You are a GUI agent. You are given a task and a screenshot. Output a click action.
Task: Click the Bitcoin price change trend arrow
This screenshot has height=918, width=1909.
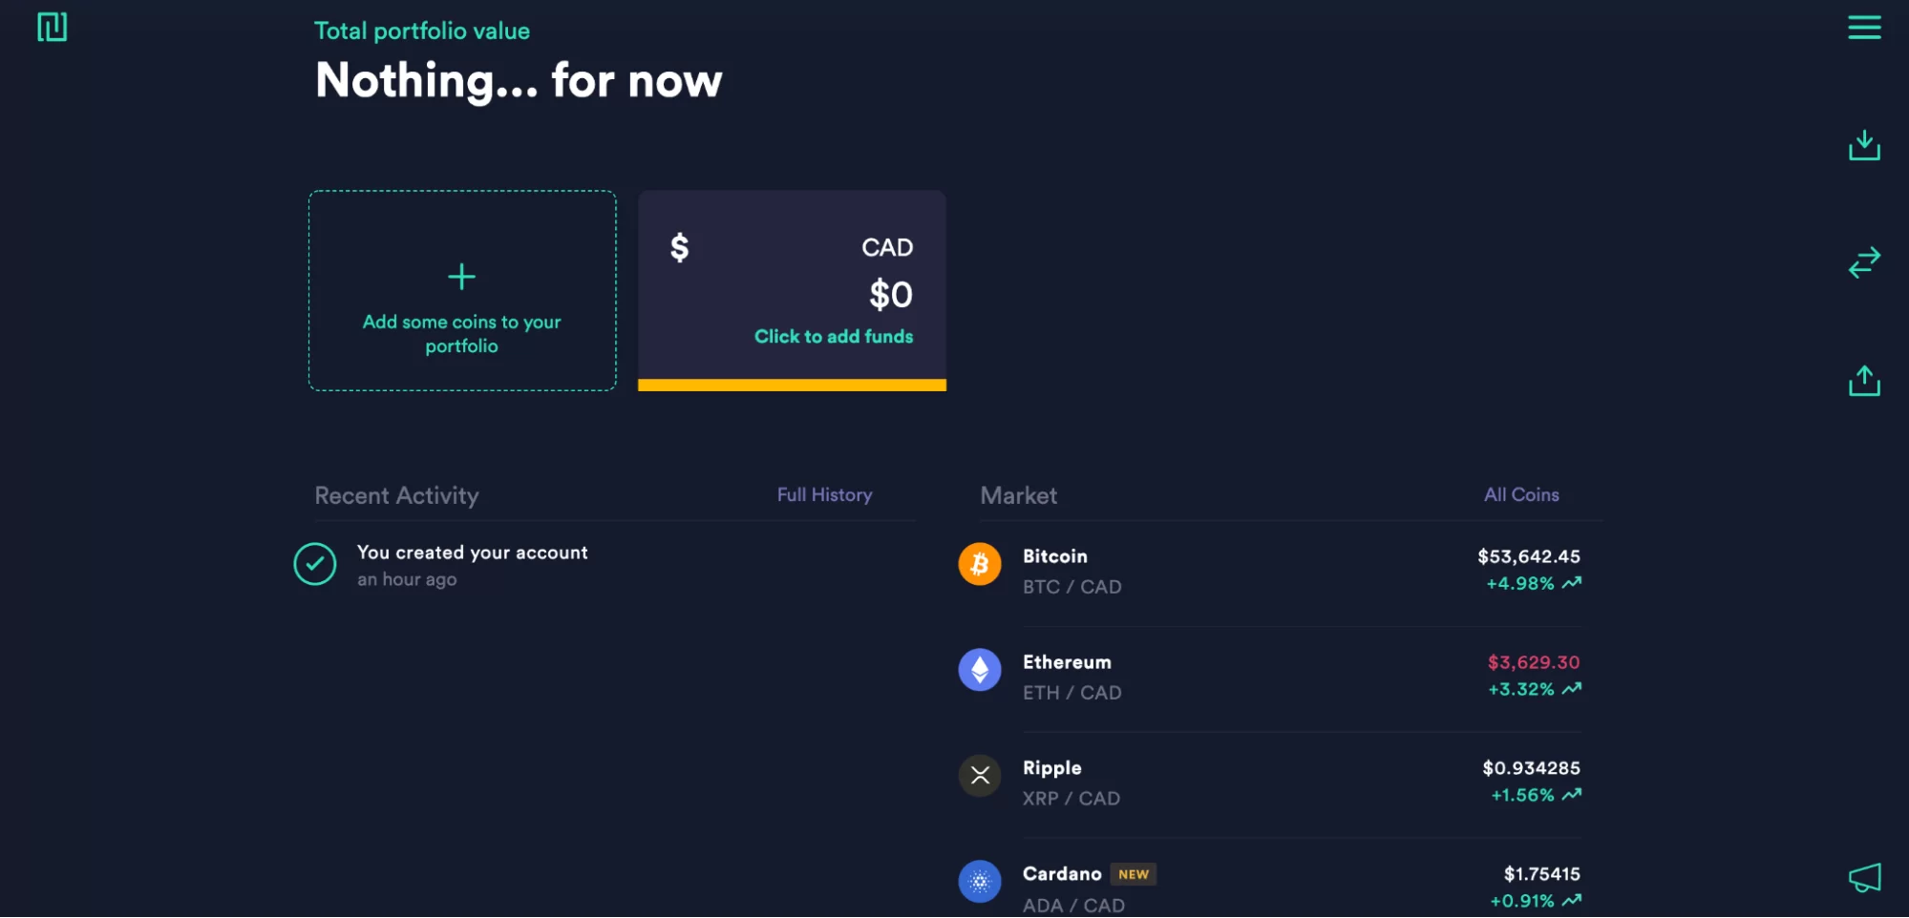1572,582
